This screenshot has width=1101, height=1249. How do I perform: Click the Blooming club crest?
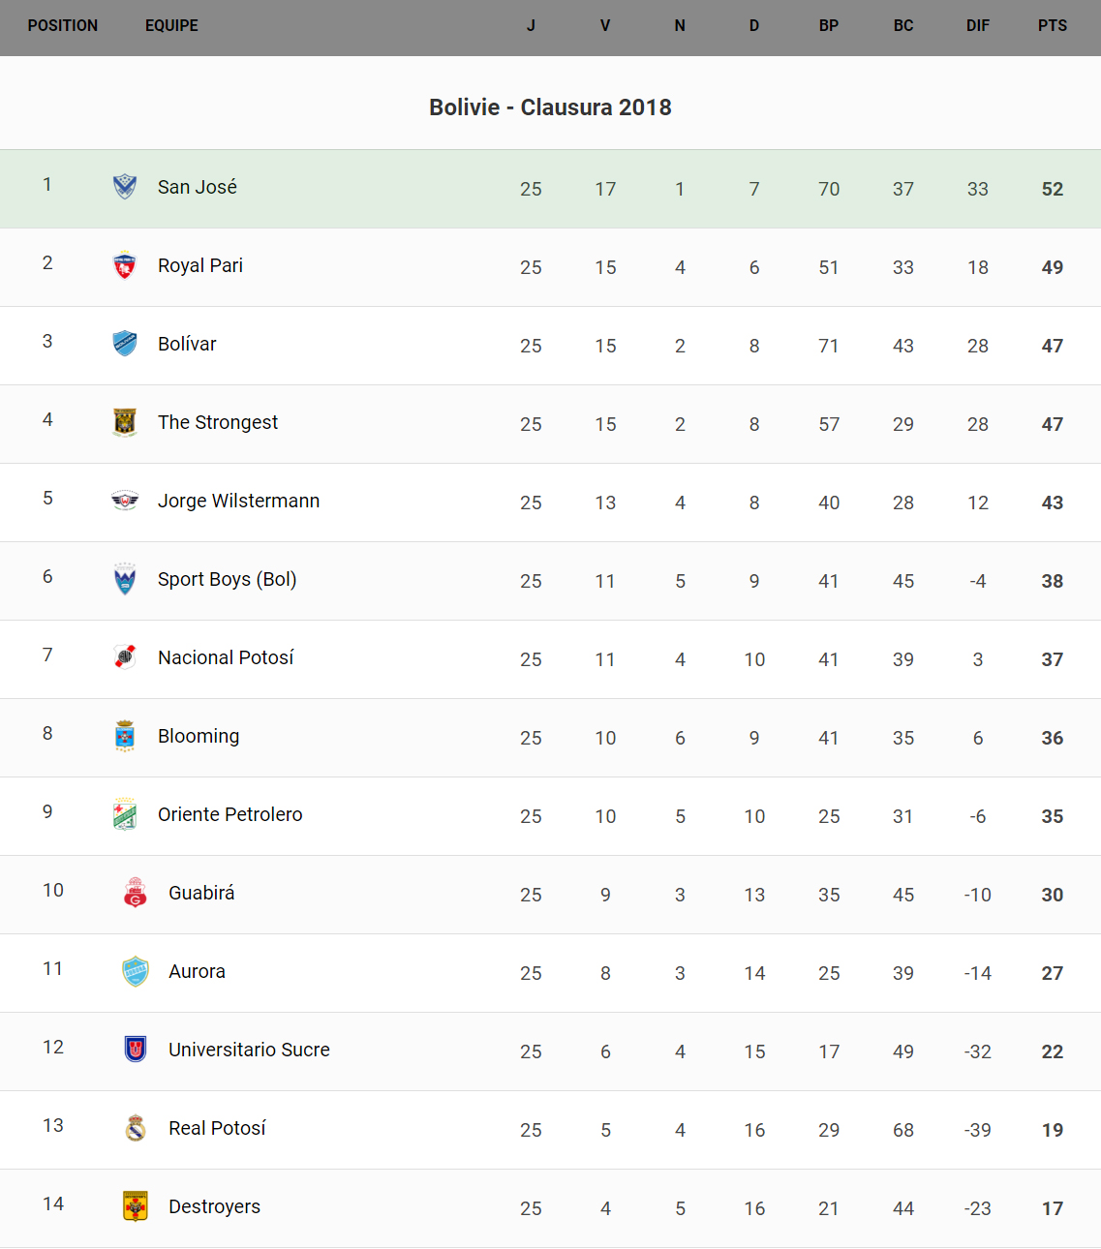coord(125,736)
